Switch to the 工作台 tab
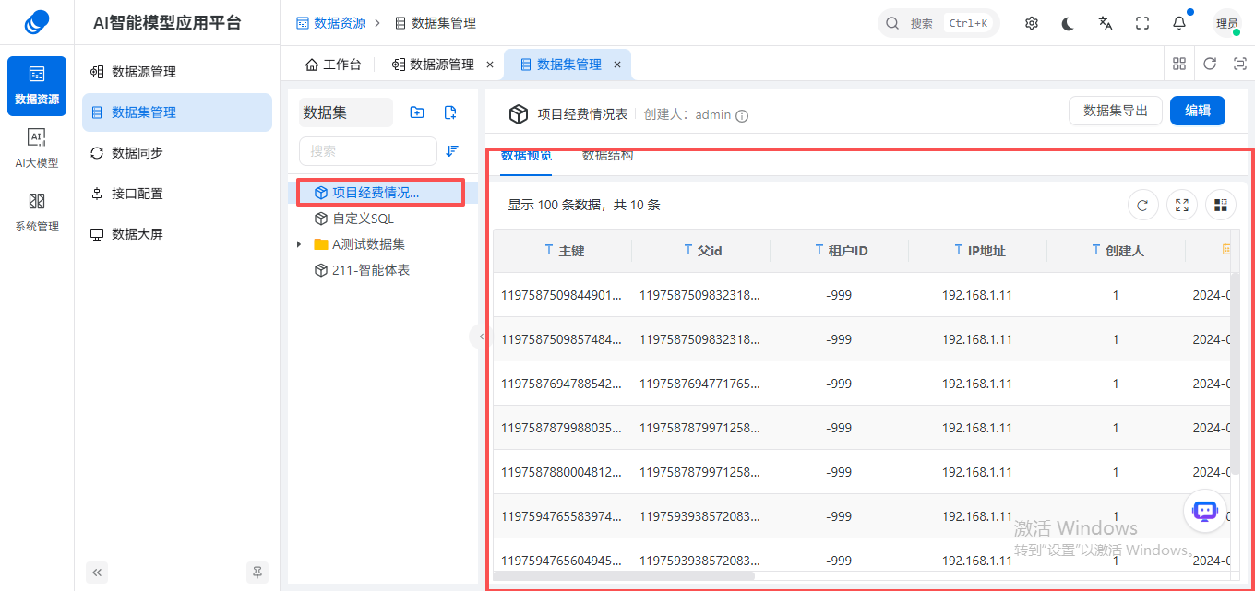The width and height of the screenshot is (1255, 591). pyautogui.click(x=333, y=65)
